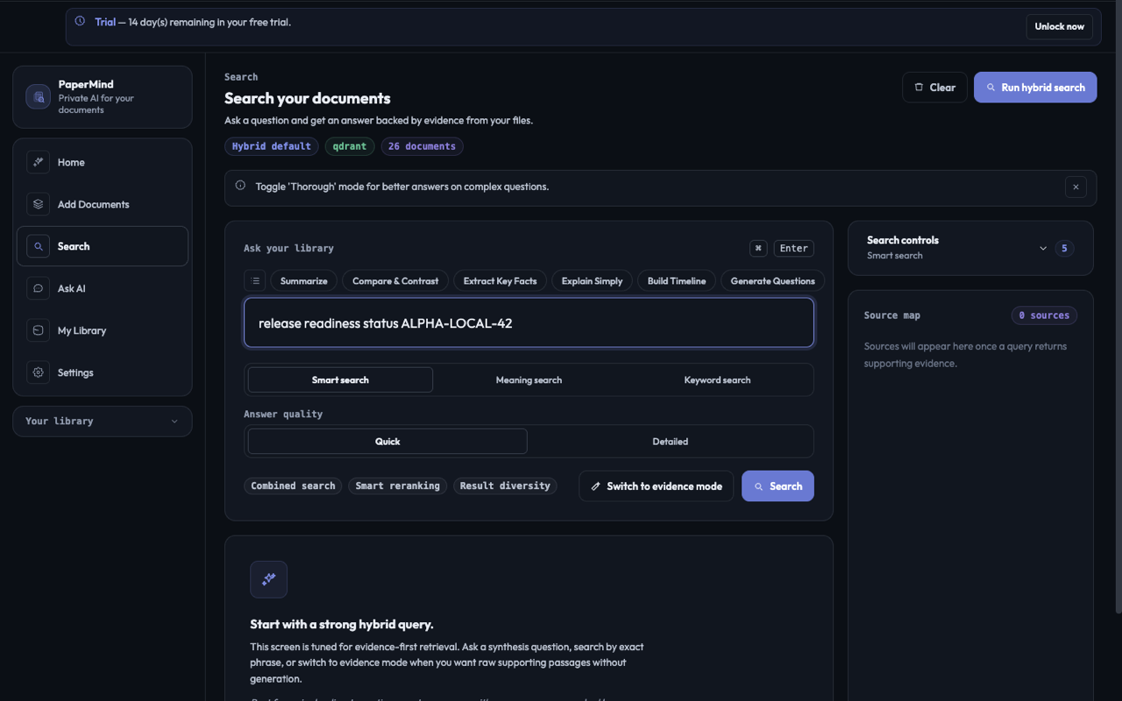Switch to evidence mode
This screenshot has height=701, width=1122.
(656, 486)
